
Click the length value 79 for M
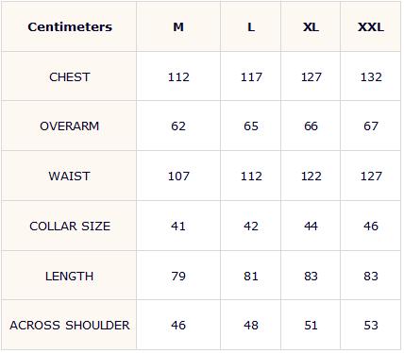(178, 277)
